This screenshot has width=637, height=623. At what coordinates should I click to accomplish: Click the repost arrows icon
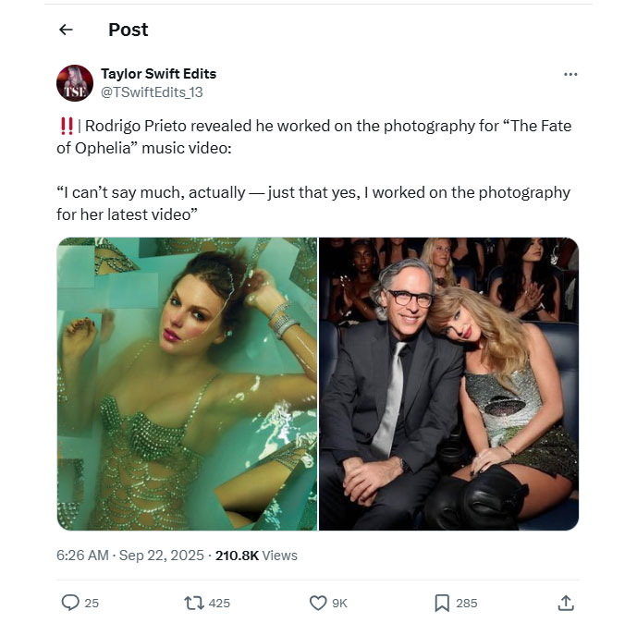[x=194, y=603]
